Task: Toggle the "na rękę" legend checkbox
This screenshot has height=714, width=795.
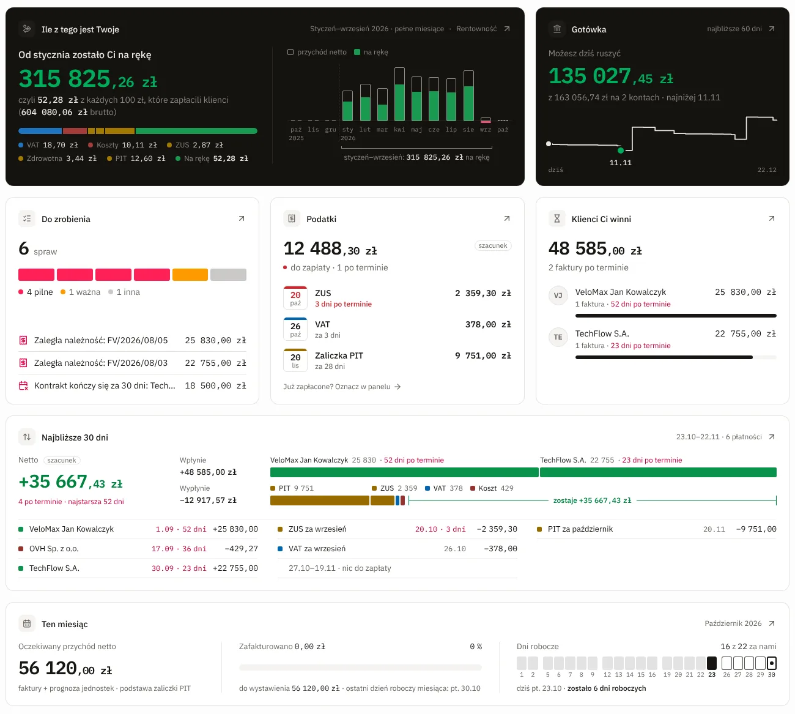Action: pyautogui.click(x=357, y=52)
